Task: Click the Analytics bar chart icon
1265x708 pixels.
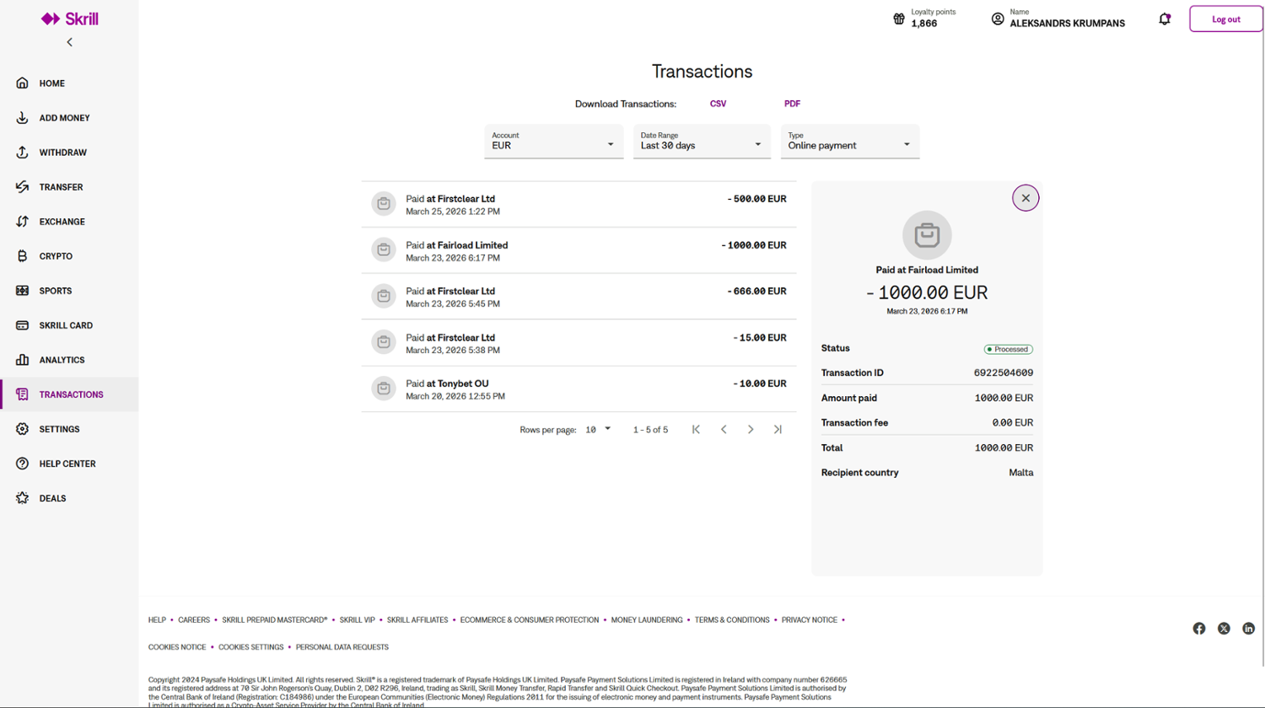Action: (x=22, y=360)
